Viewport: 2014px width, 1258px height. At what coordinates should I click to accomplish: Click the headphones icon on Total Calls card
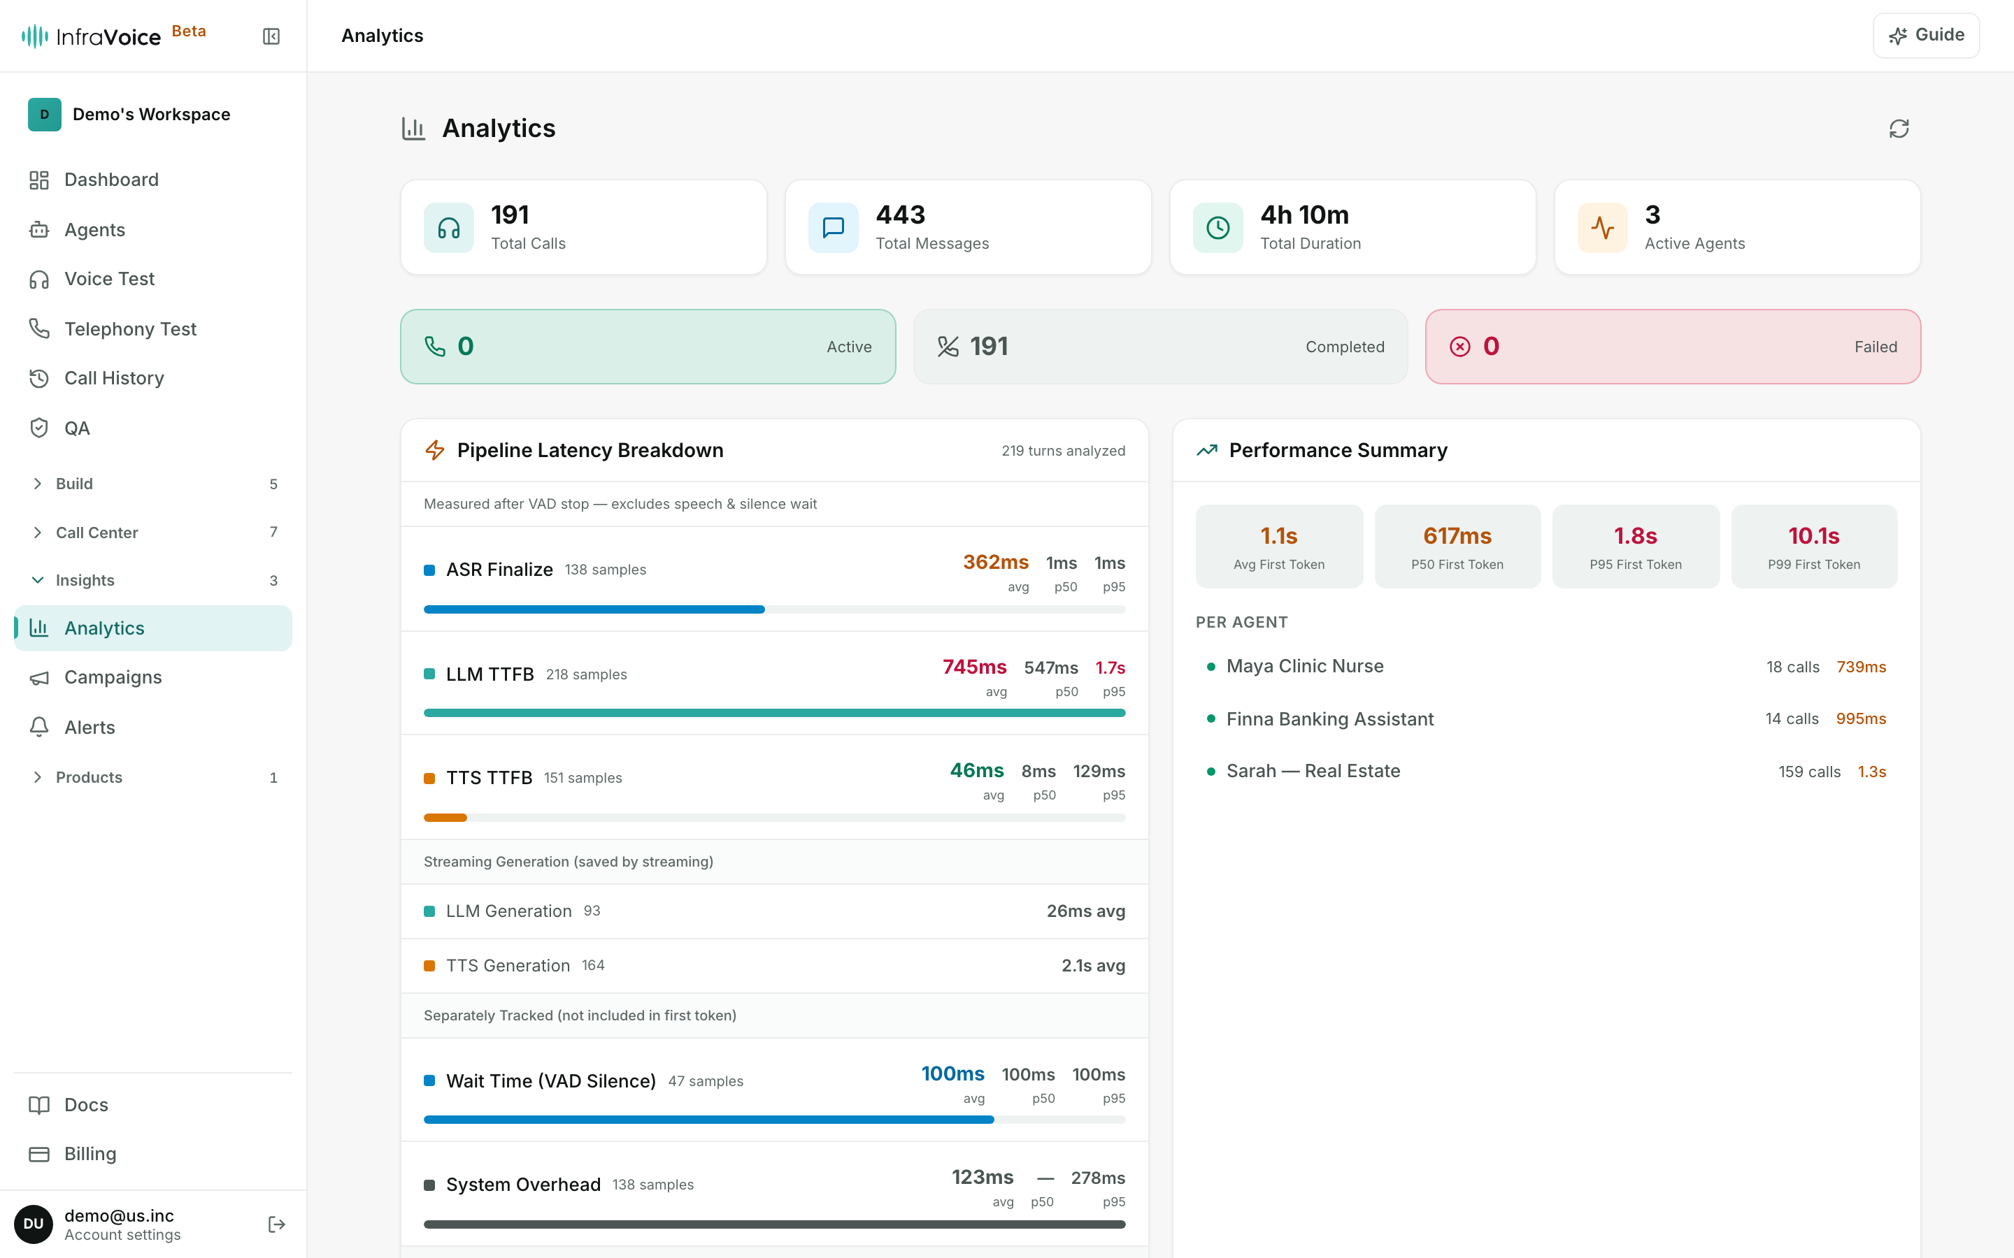(x=448, y=227)
